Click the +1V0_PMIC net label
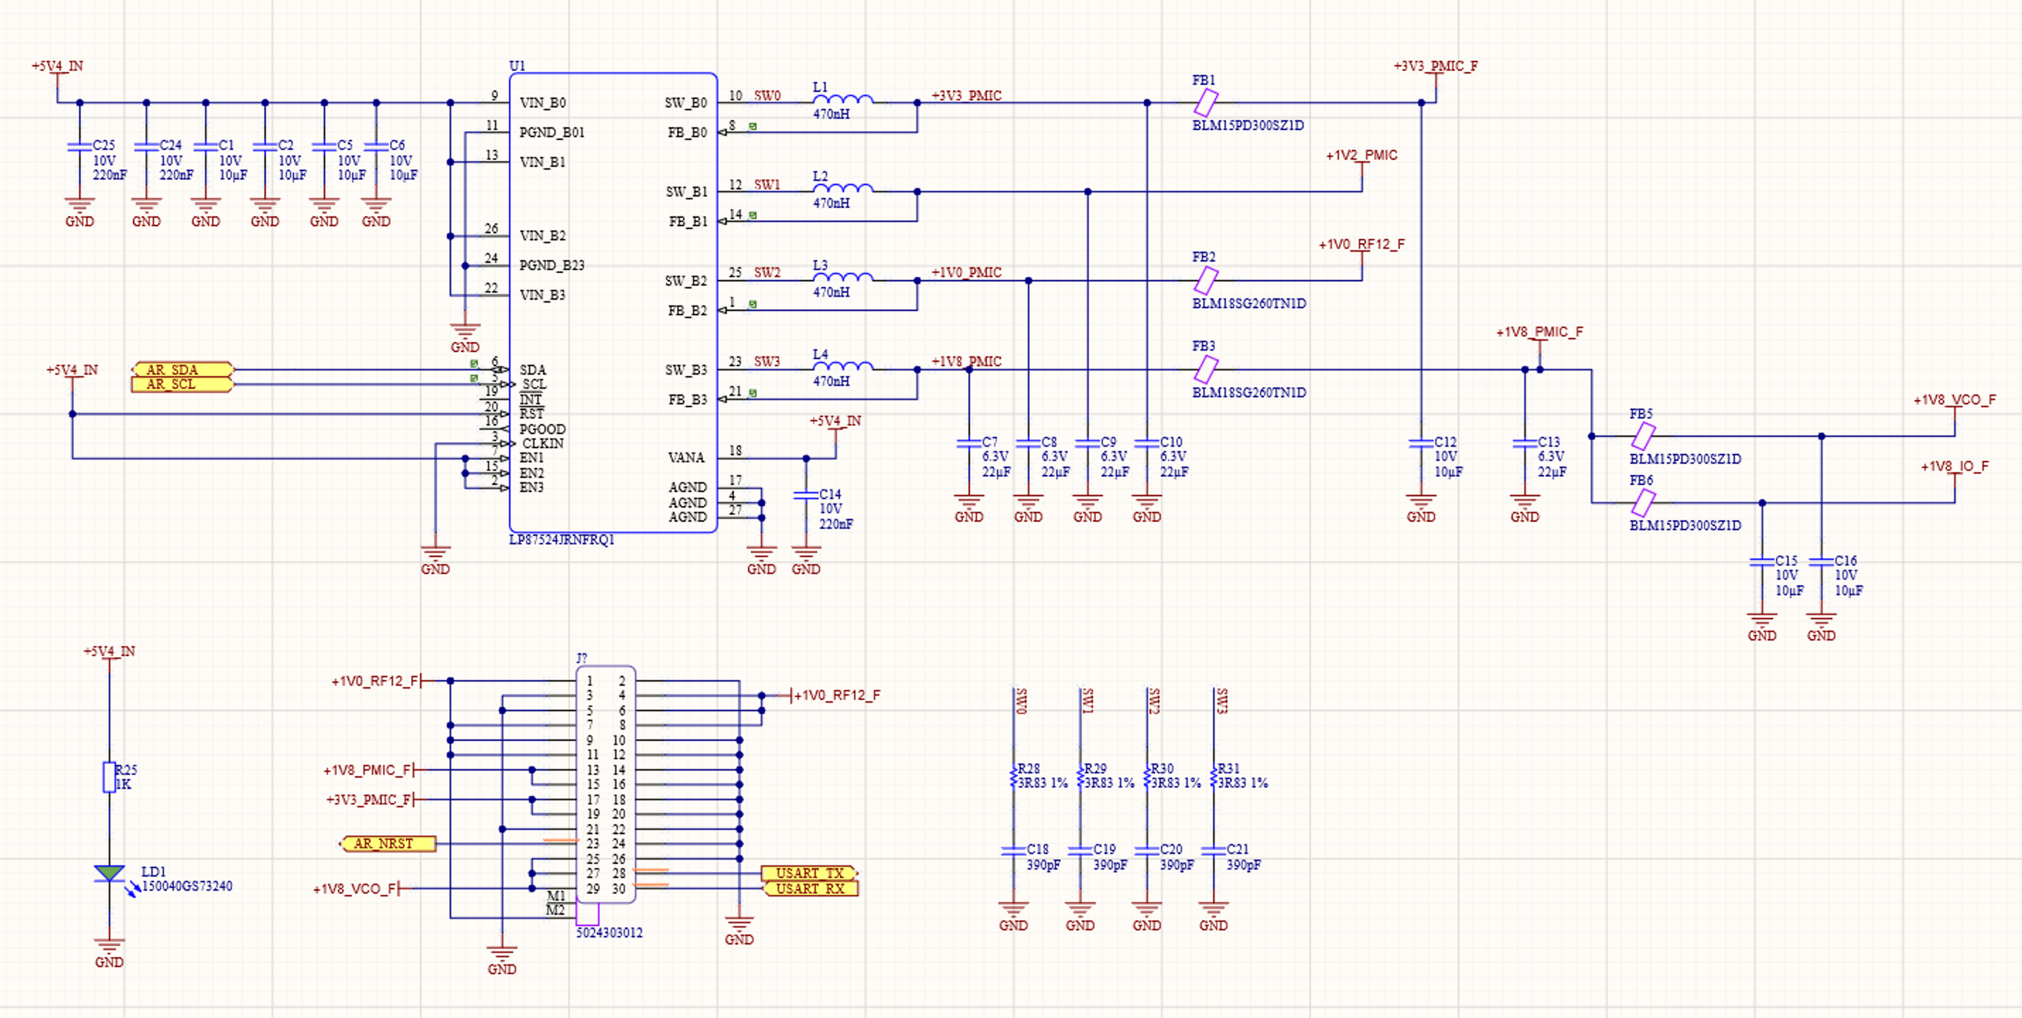2022x1018 pixels. pyautogui.click(x=966, y=273)
